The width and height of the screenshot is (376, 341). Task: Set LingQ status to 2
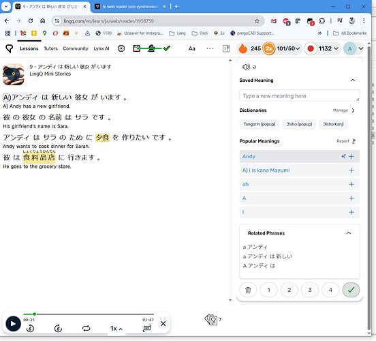[289, 290]
